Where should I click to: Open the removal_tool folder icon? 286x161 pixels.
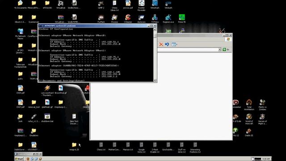coord(34,104)
